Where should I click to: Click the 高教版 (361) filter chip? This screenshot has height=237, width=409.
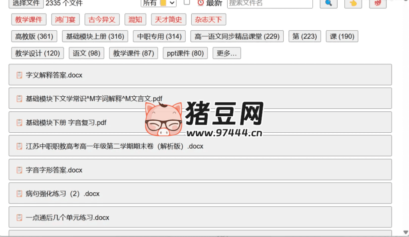[34, 36]
